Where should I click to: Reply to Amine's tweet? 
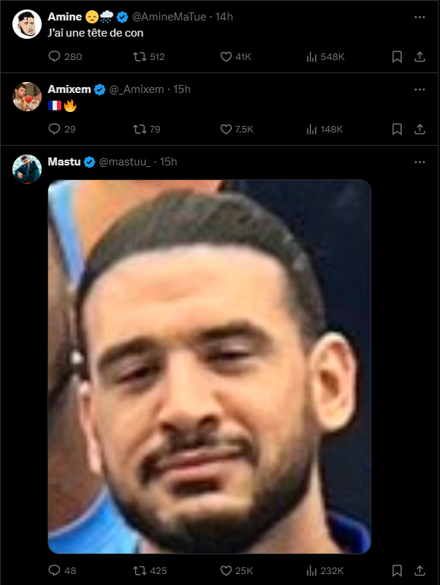(x=54, y=56)
